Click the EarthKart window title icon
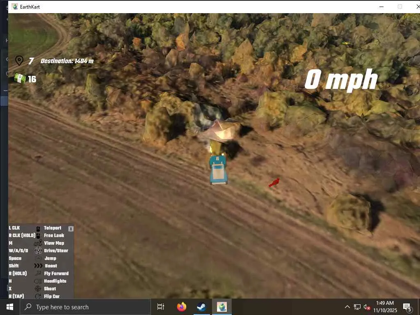The image size is (420, 315). point(15,7)
